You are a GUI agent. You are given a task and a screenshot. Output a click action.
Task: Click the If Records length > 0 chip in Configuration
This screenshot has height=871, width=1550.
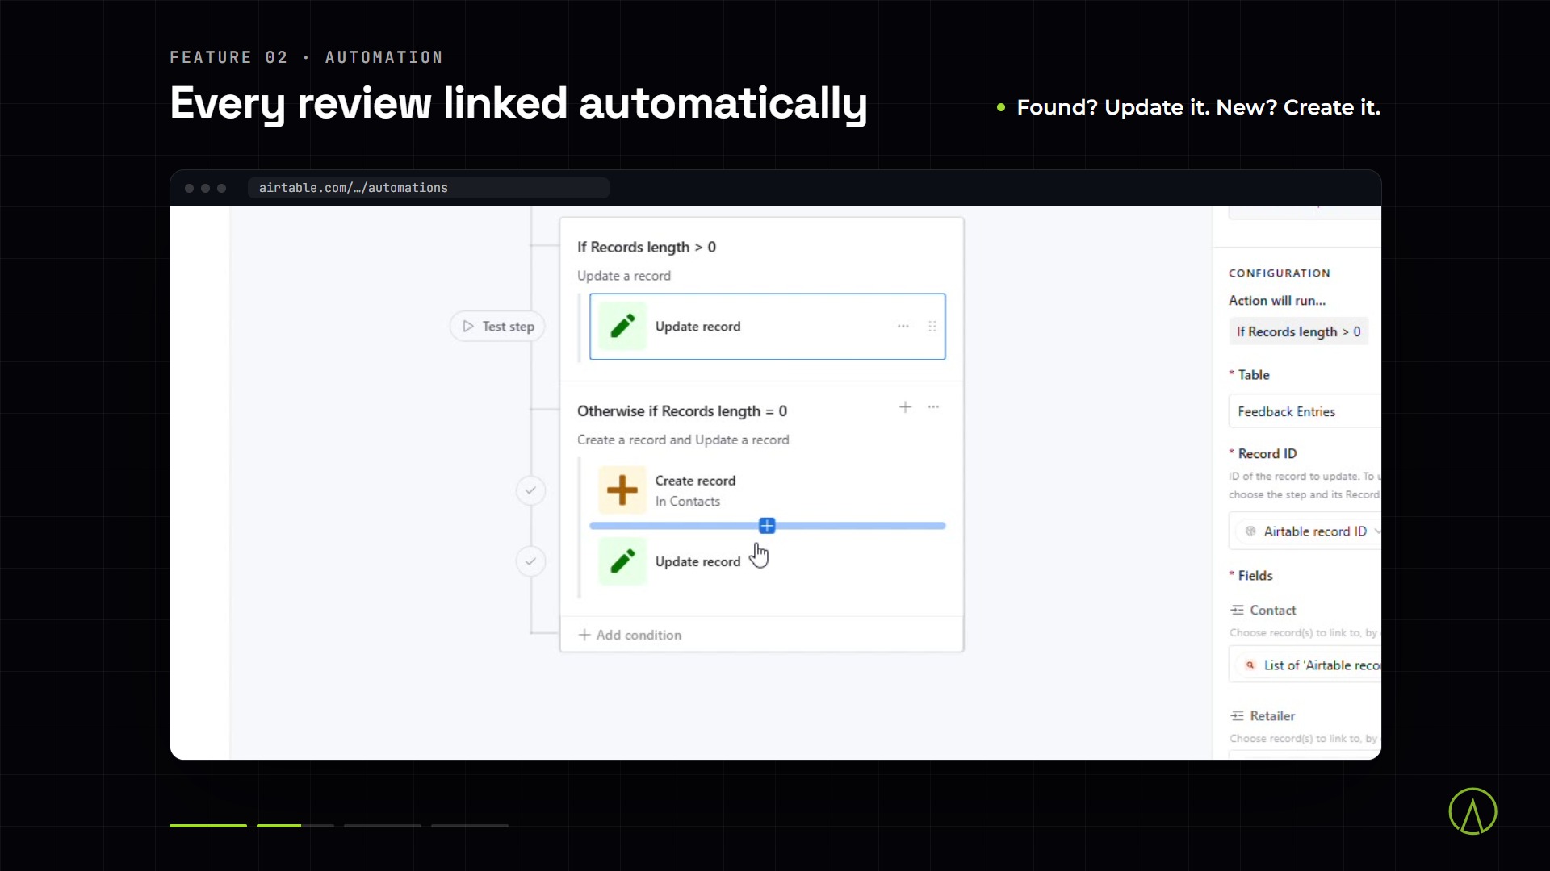click(1298, 332)
